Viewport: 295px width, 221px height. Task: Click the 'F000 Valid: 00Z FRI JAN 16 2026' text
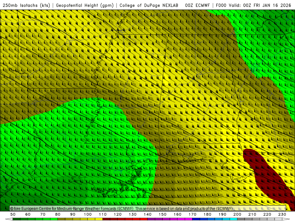coord(253,5)
